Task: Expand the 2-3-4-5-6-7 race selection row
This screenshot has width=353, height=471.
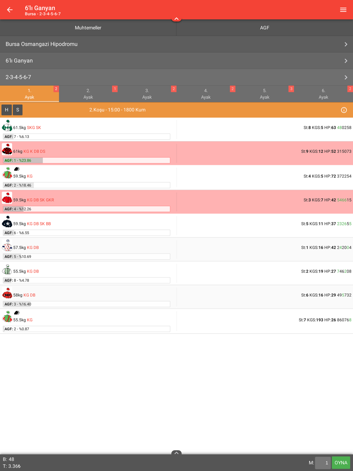Action: (x=176, y=77)
